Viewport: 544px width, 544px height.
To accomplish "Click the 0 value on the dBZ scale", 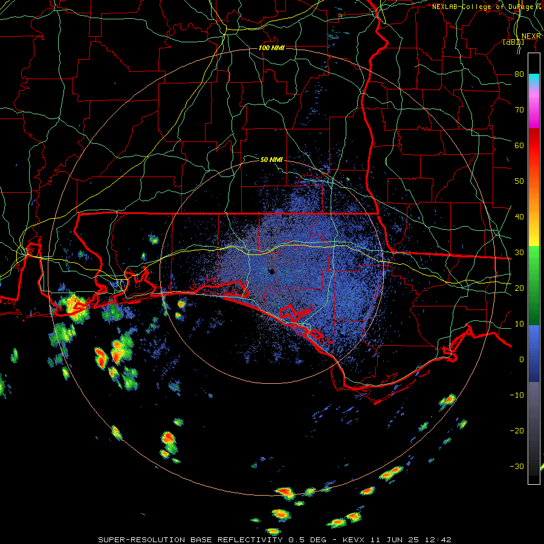I will click(x=522, y=360).
